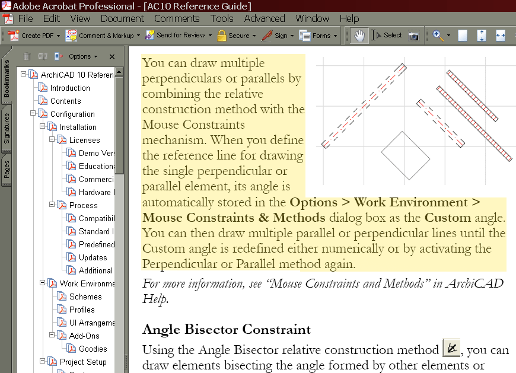Toggle the Fit Width page view
This screenshot has height=373, width=516.
click(501, 36)
